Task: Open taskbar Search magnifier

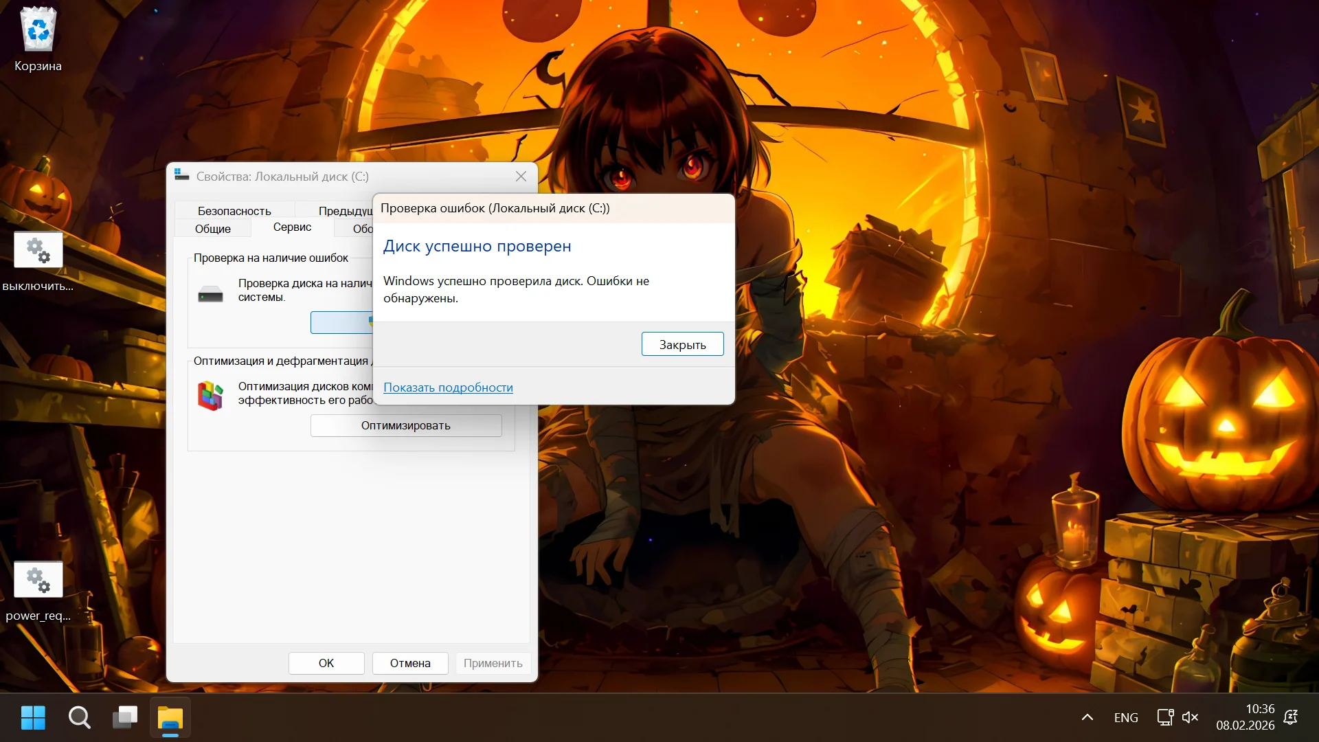Action: pyautogui.click(x=79, y=717)
